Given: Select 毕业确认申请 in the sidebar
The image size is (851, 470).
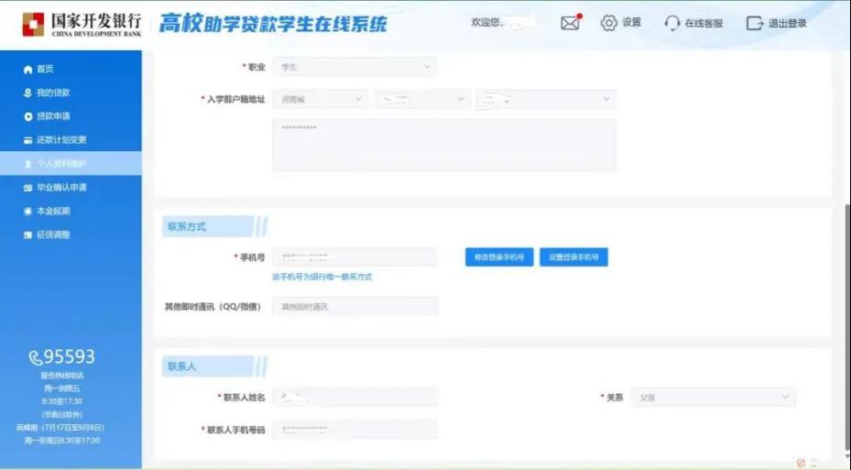Looking at the screenshot, I should click(x=61, y=188).
